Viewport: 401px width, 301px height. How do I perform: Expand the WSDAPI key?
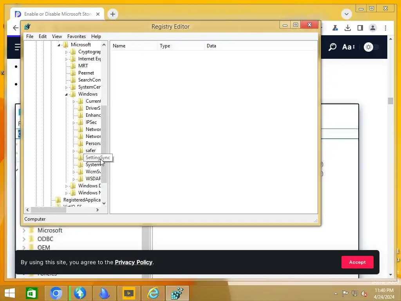[x=74, y=179]
